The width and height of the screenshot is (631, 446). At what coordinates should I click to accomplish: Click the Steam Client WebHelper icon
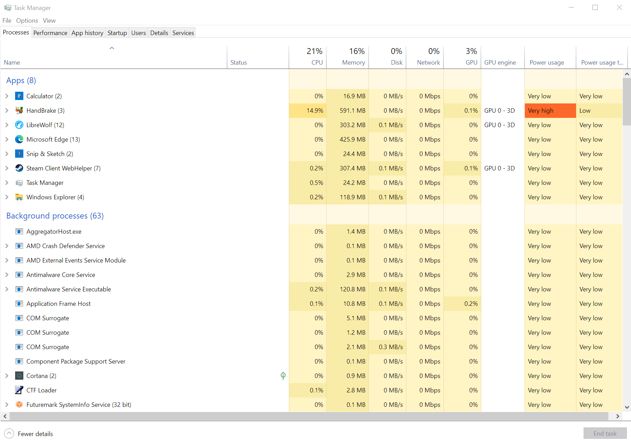pos(19,168)
